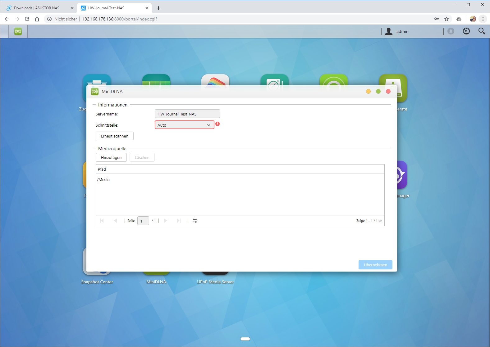Close MiniDLNA window with red dot
The image size is (490, 347).
click(388, 91)
